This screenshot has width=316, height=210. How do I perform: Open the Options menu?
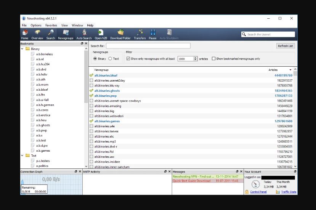[36, 26]
